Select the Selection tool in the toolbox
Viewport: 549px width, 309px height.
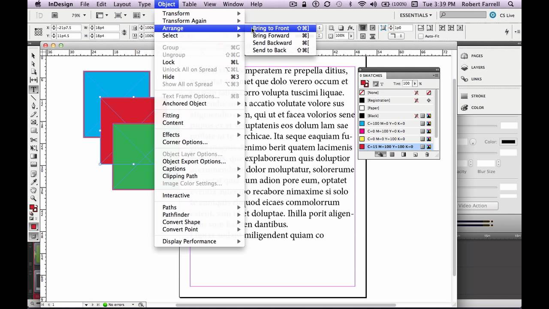[33, 55]
